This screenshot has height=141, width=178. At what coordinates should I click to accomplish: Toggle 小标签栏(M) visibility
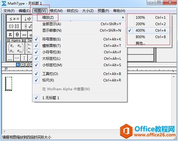(x=79, y=65)
